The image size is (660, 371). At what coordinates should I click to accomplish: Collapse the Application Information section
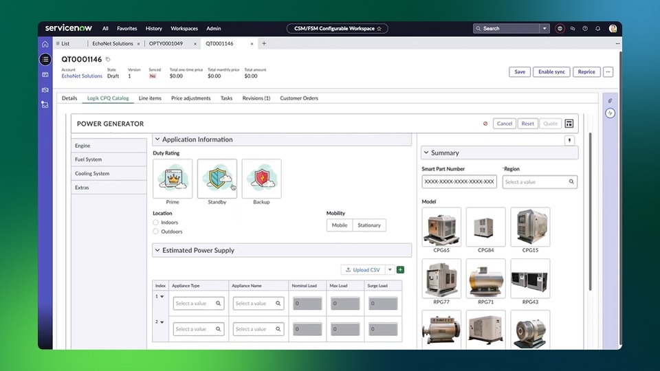coord(157,139)
